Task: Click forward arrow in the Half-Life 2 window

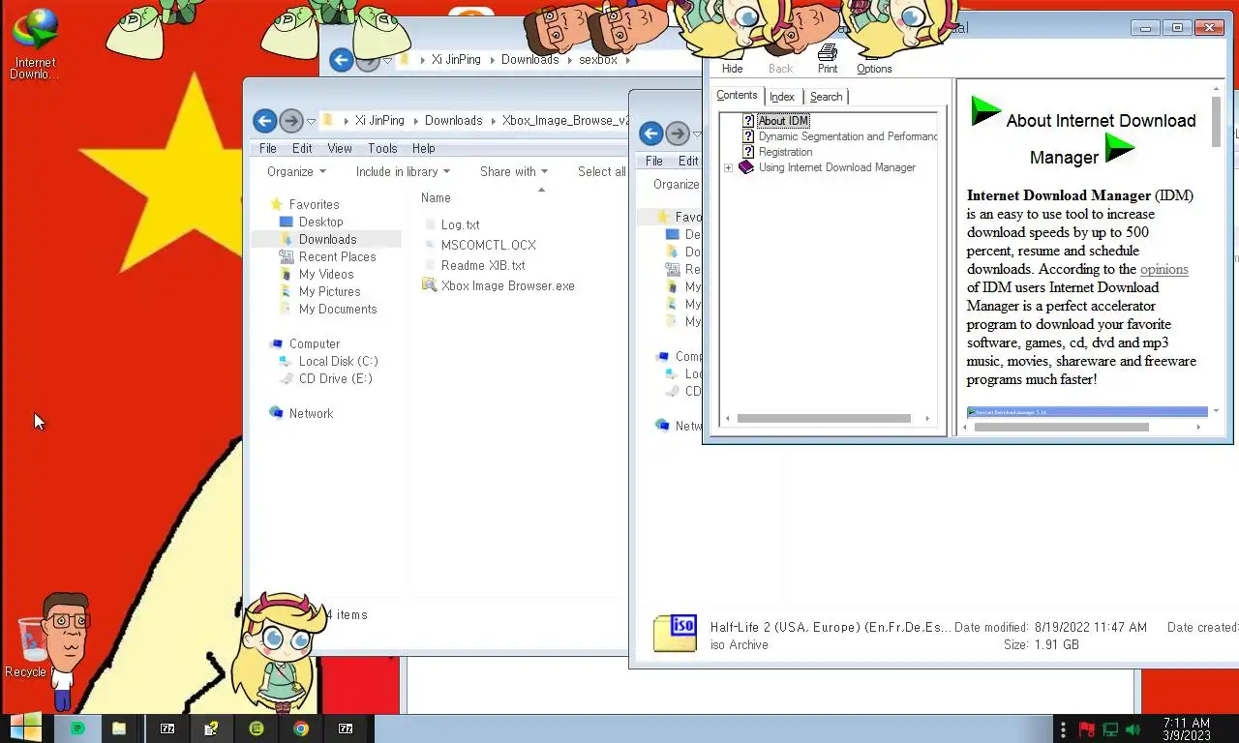Action: coord(678,134)
